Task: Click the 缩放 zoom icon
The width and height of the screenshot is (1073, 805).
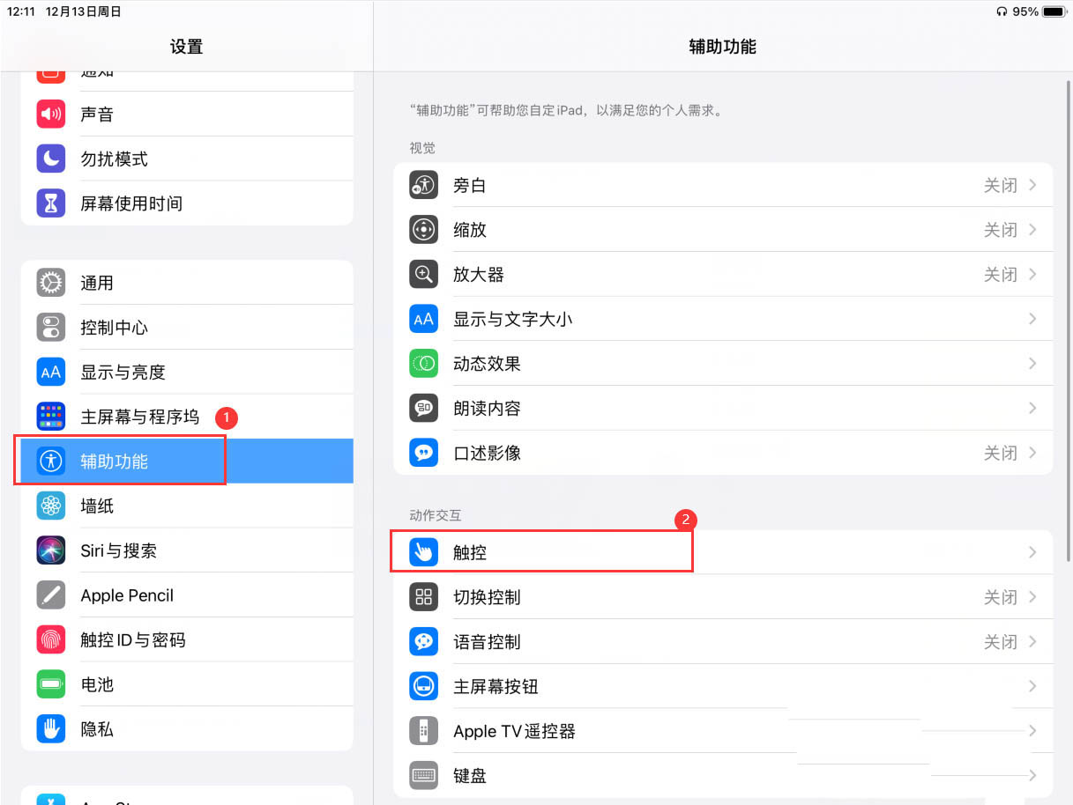Action: (423, 229)
